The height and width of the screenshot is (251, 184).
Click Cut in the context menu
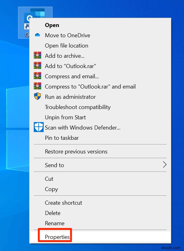49,179
